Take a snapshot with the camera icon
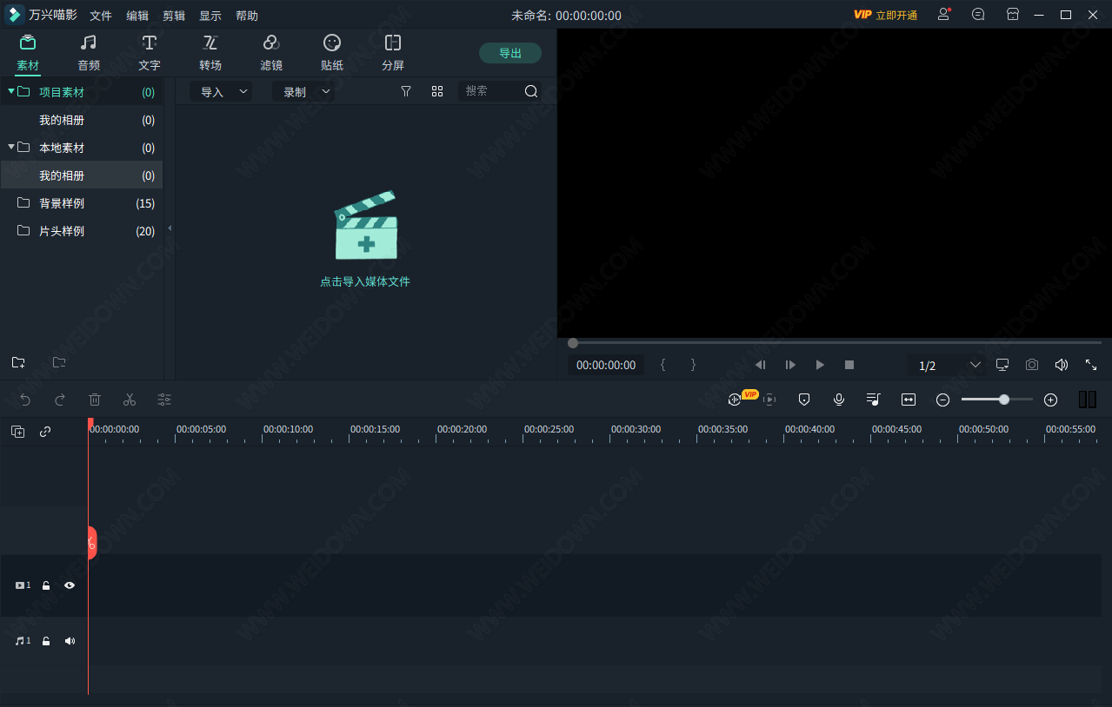 click(x=1031, y=365)
